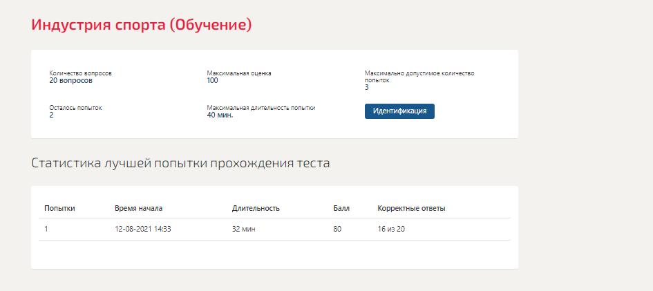Click the Время начала column header
The width and height of the screenshot is (653, 291).
pos(139,208)
